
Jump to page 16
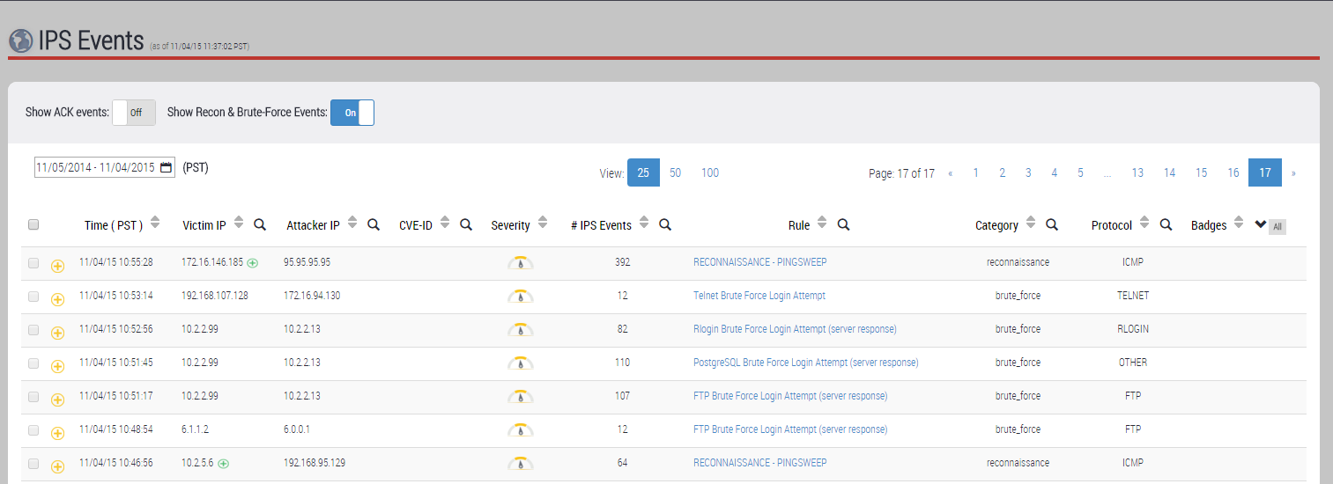pos(1233,172)
